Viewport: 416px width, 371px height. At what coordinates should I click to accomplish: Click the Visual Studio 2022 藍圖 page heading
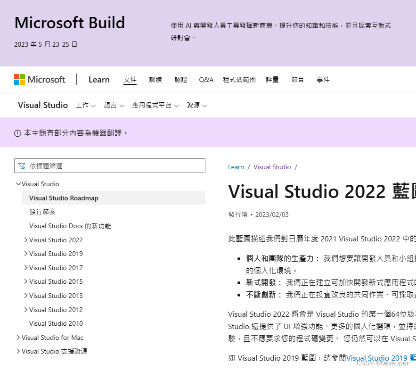[322, 191]
